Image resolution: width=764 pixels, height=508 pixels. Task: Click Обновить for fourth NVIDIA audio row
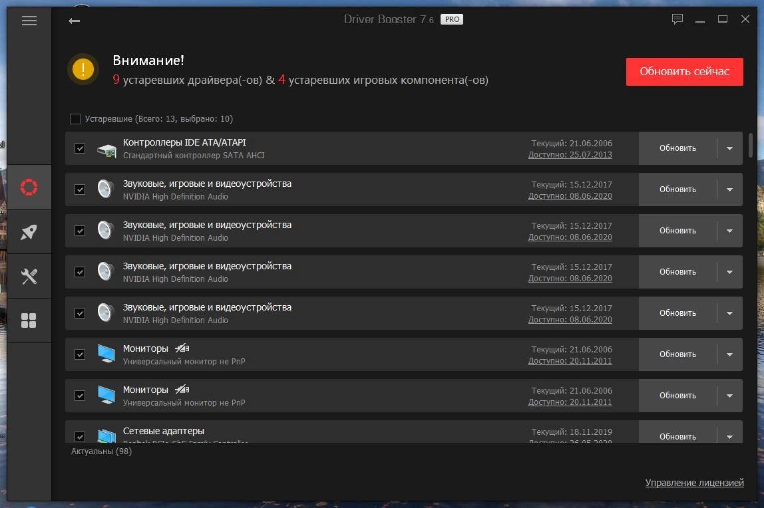(x=677, y=313)
